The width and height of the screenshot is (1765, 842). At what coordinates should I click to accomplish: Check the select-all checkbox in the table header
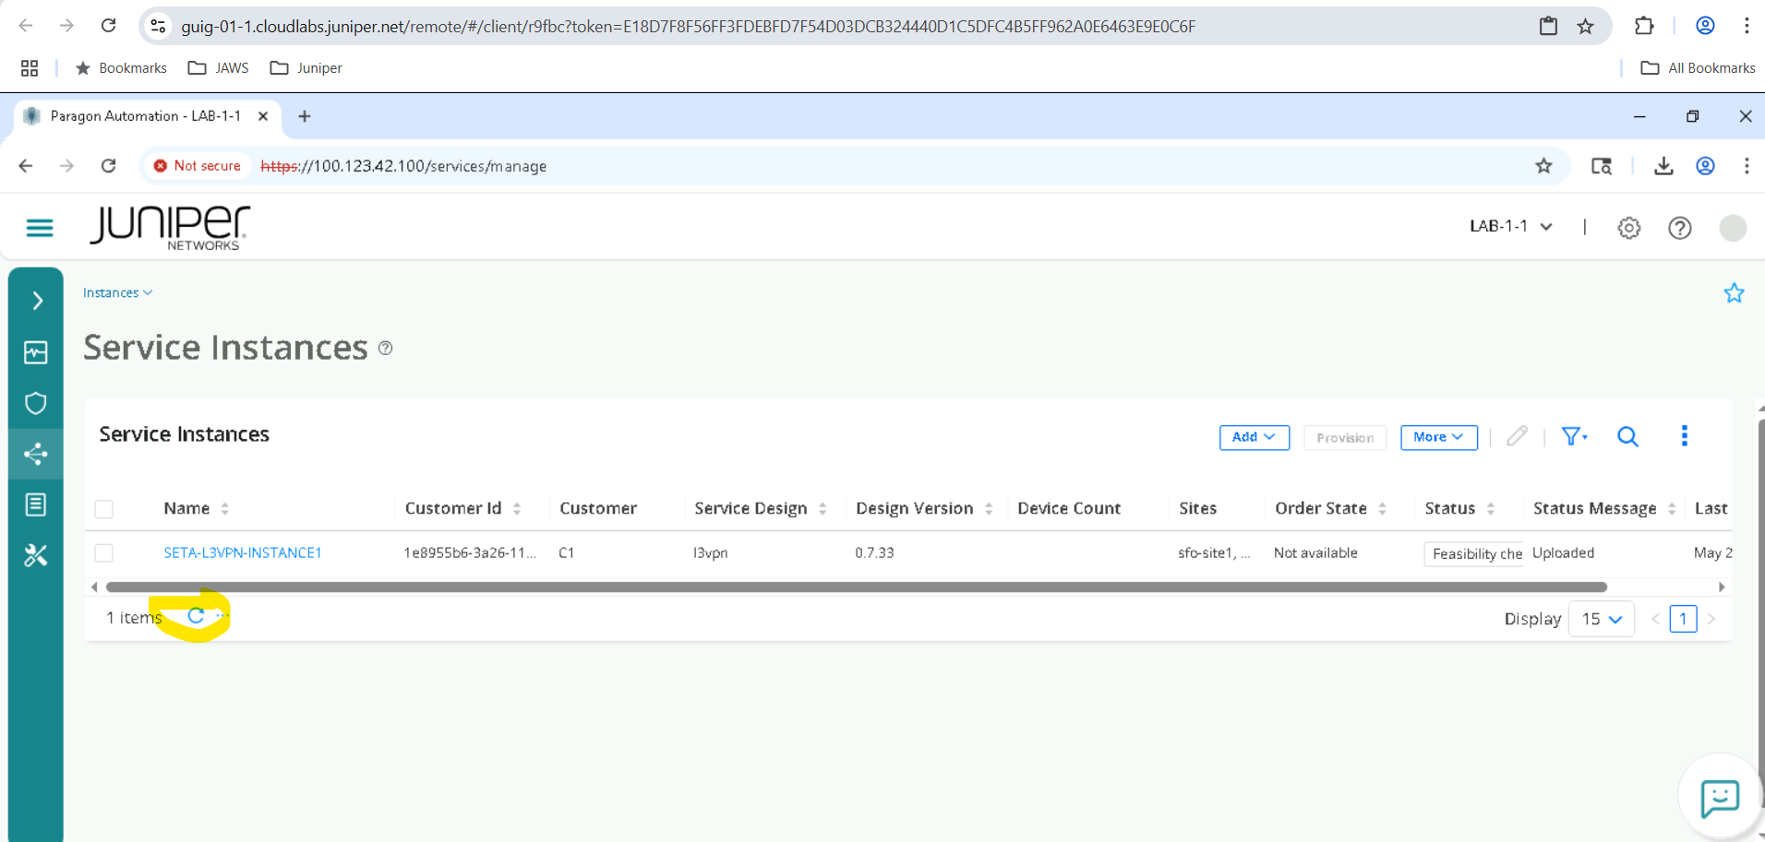103,508
